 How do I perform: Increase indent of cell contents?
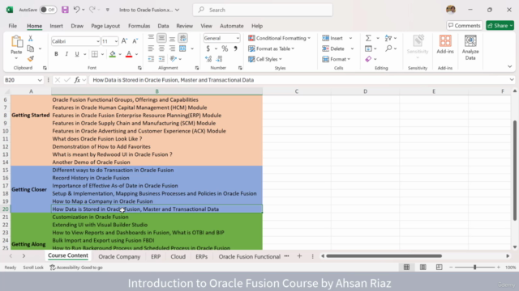coord(161,59)
